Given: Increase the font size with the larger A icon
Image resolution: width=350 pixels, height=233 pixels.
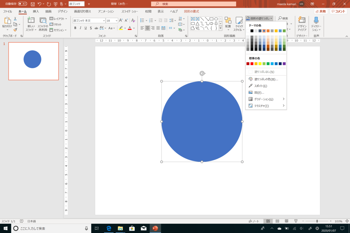Looking at the screenshot, I should click(x=121, y=20).
